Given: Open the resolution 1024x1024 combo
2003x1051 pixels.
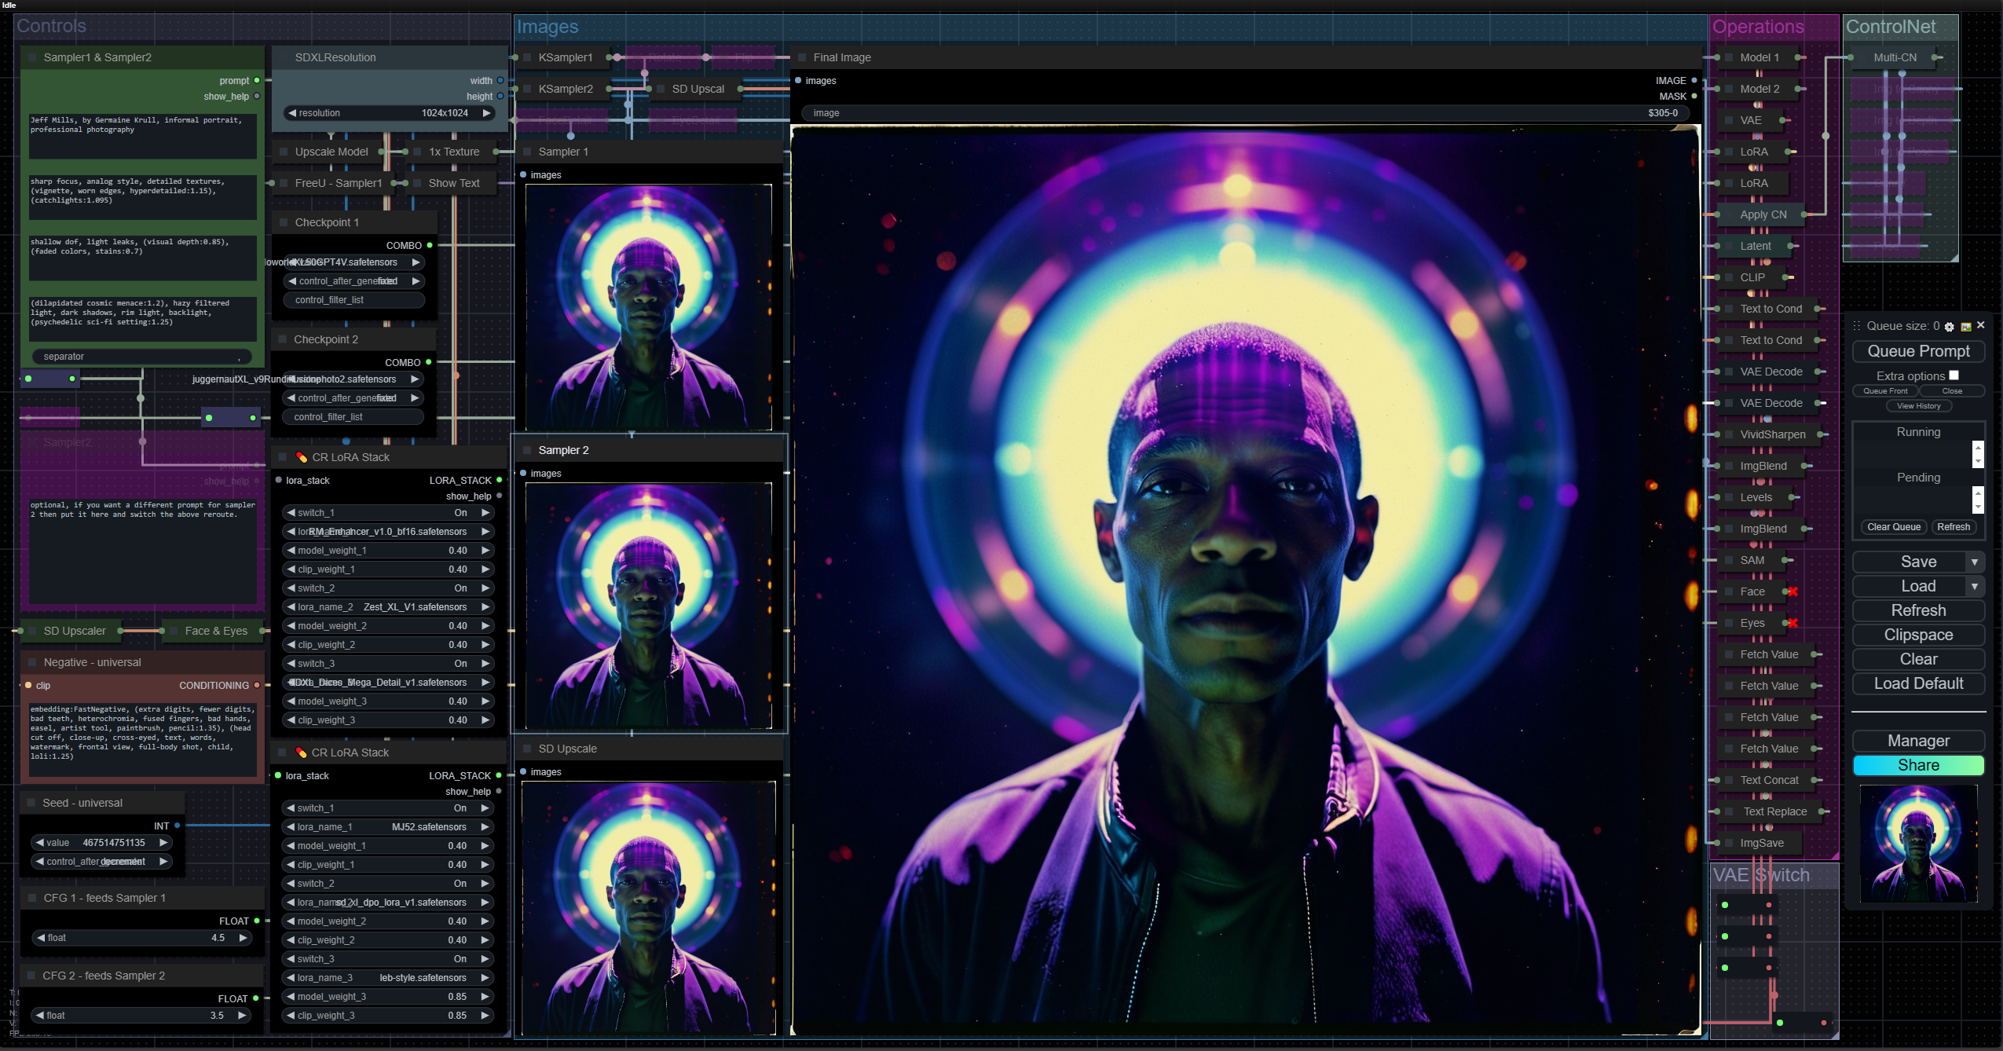Looking at the screenshot, I should tap(389, 113).
